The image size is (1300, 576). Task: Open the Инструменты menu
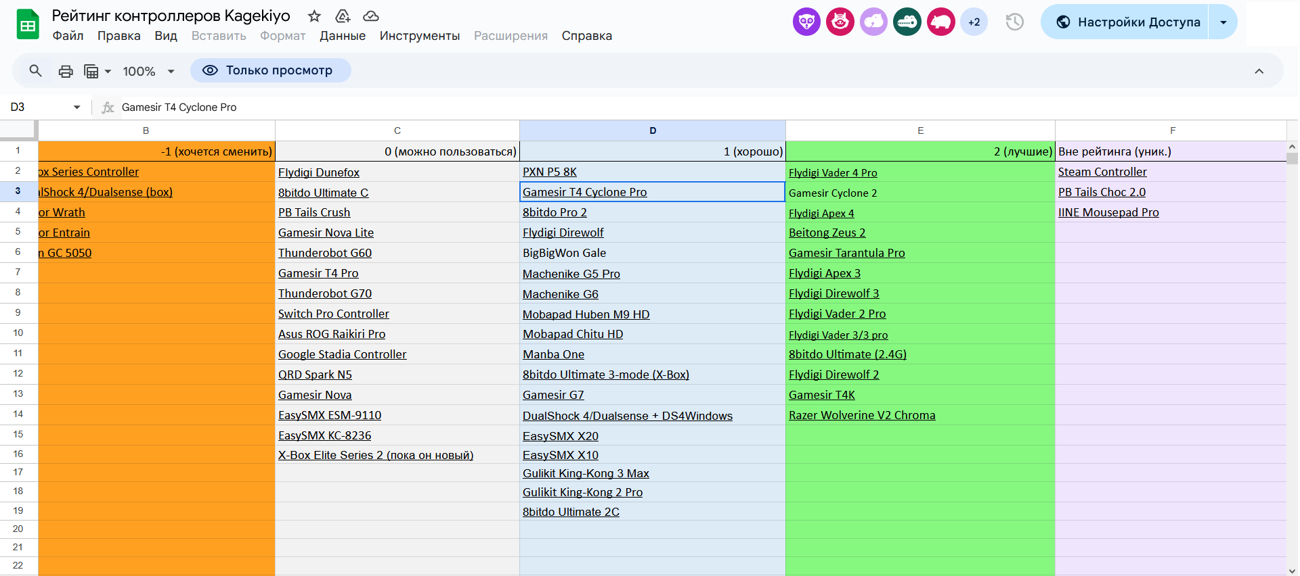pos(420,36)
